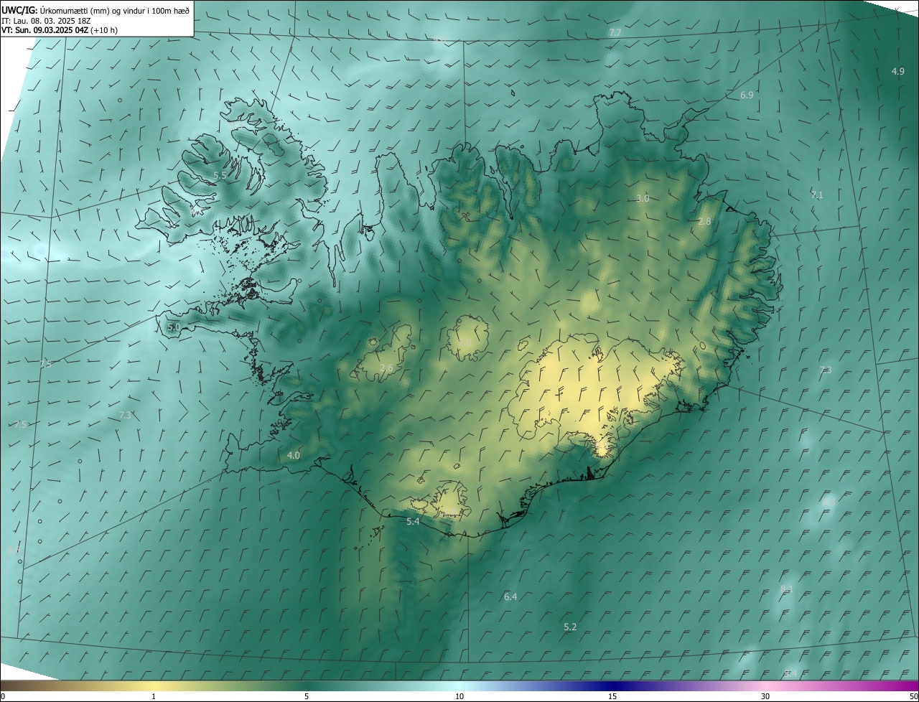Screen dimensions: 919x702
Task: Select the 2.8 value label
Action: [704, 222]
